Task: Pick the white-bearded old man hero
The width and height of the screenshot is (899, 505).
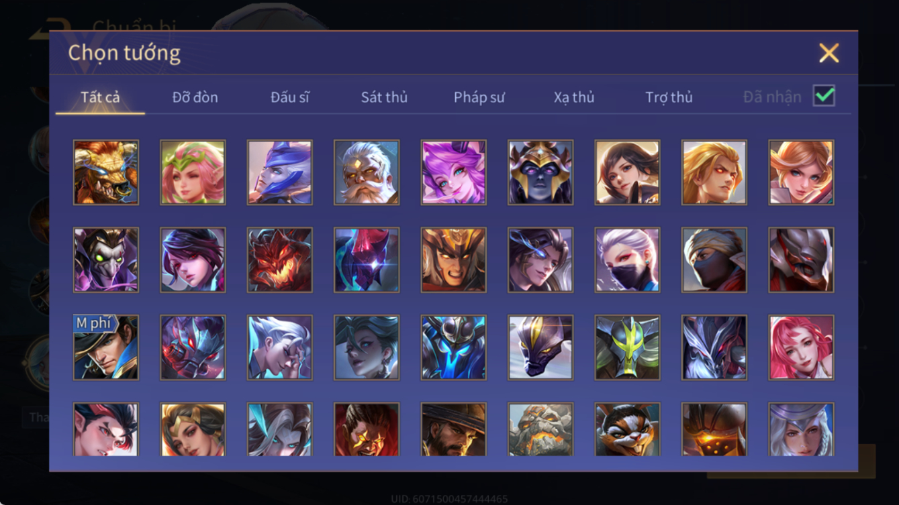Action: (367, 172)
